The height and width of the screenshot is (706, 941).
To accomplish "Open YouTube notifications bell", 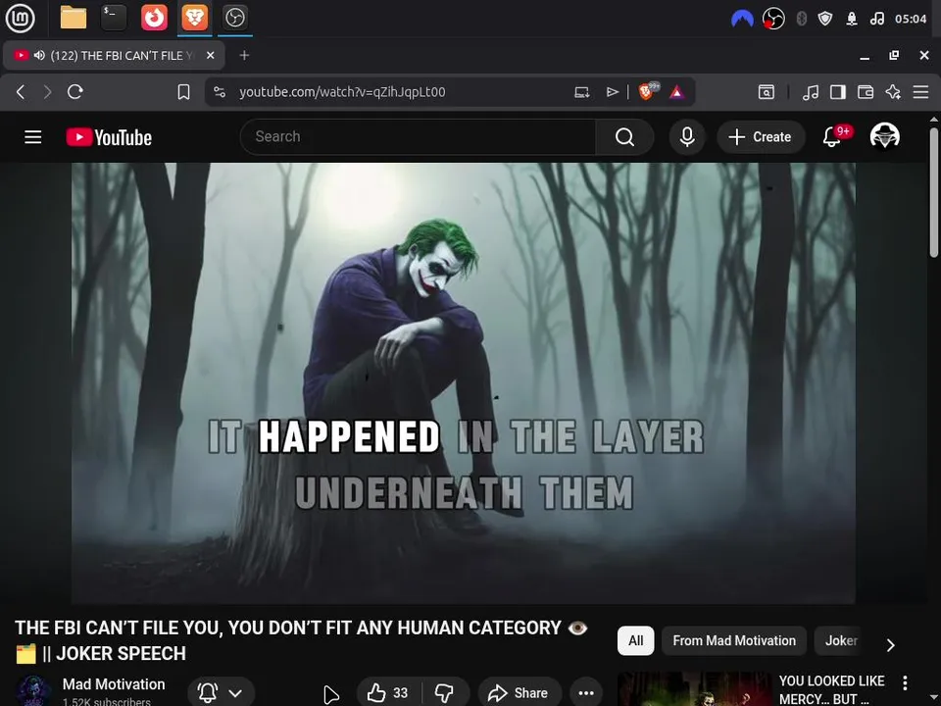I will 832,137.
